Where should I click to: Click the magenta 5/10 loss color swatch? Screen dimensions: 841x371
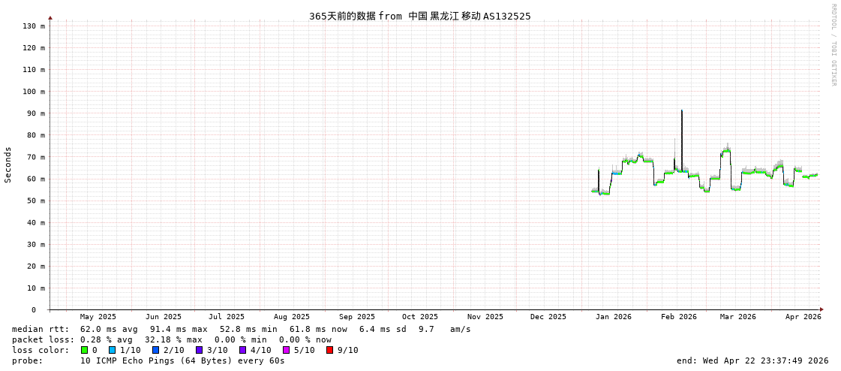[286, 350]
